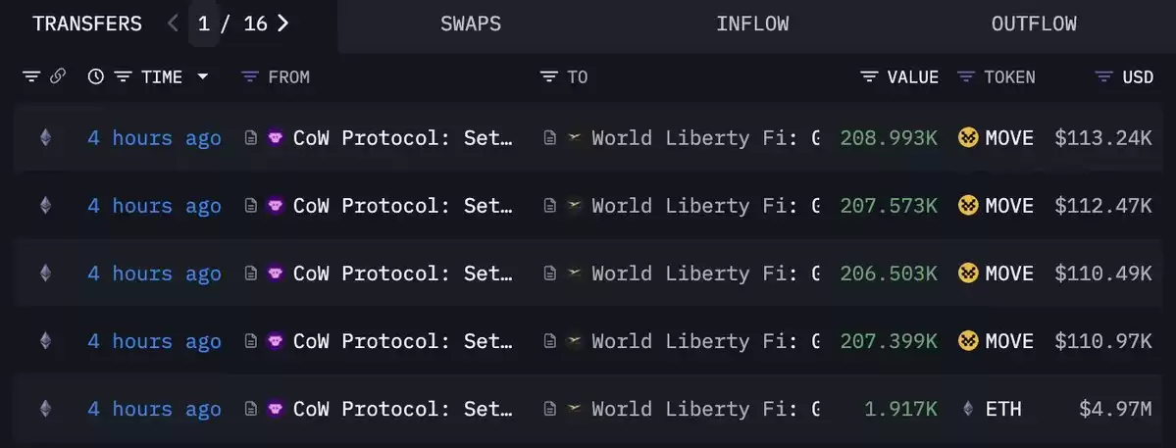Toggle the FROM column filter

250,76
